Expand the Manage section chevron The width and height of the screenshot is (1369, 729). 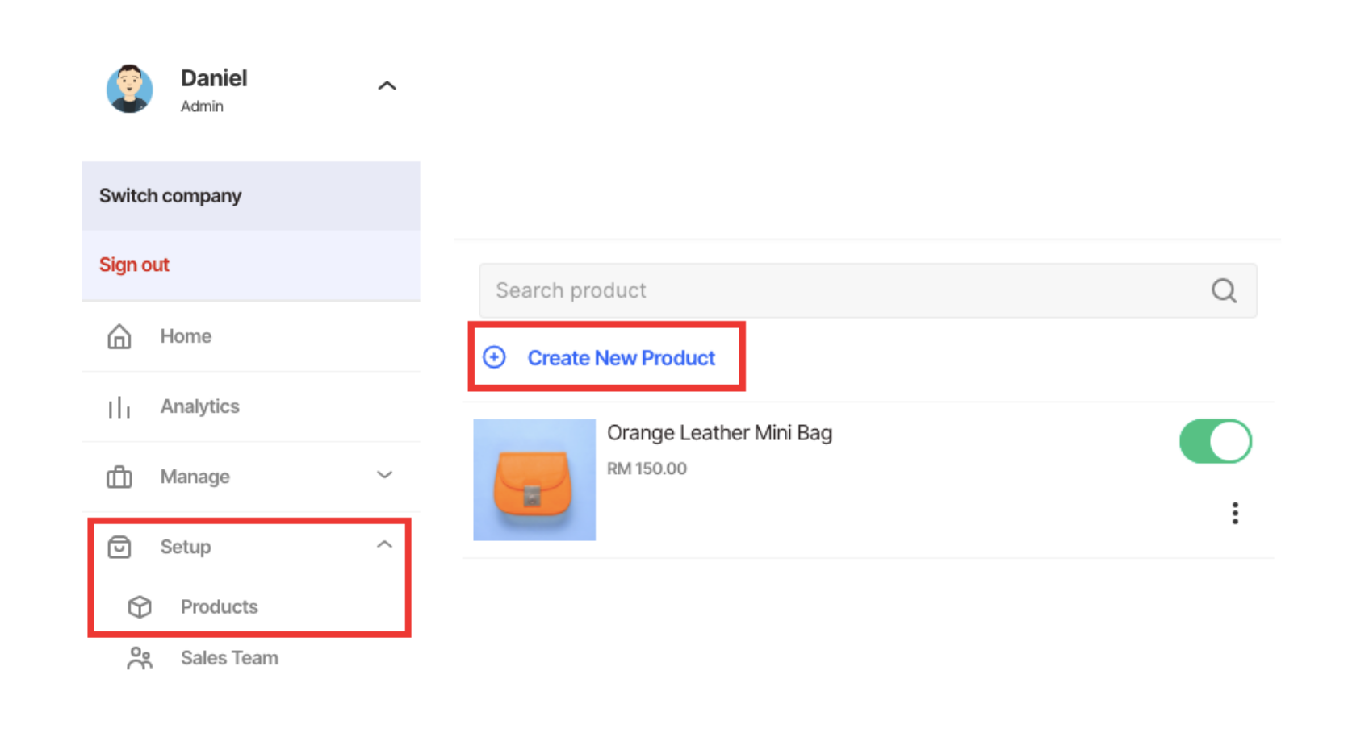[x=385, y=476]
